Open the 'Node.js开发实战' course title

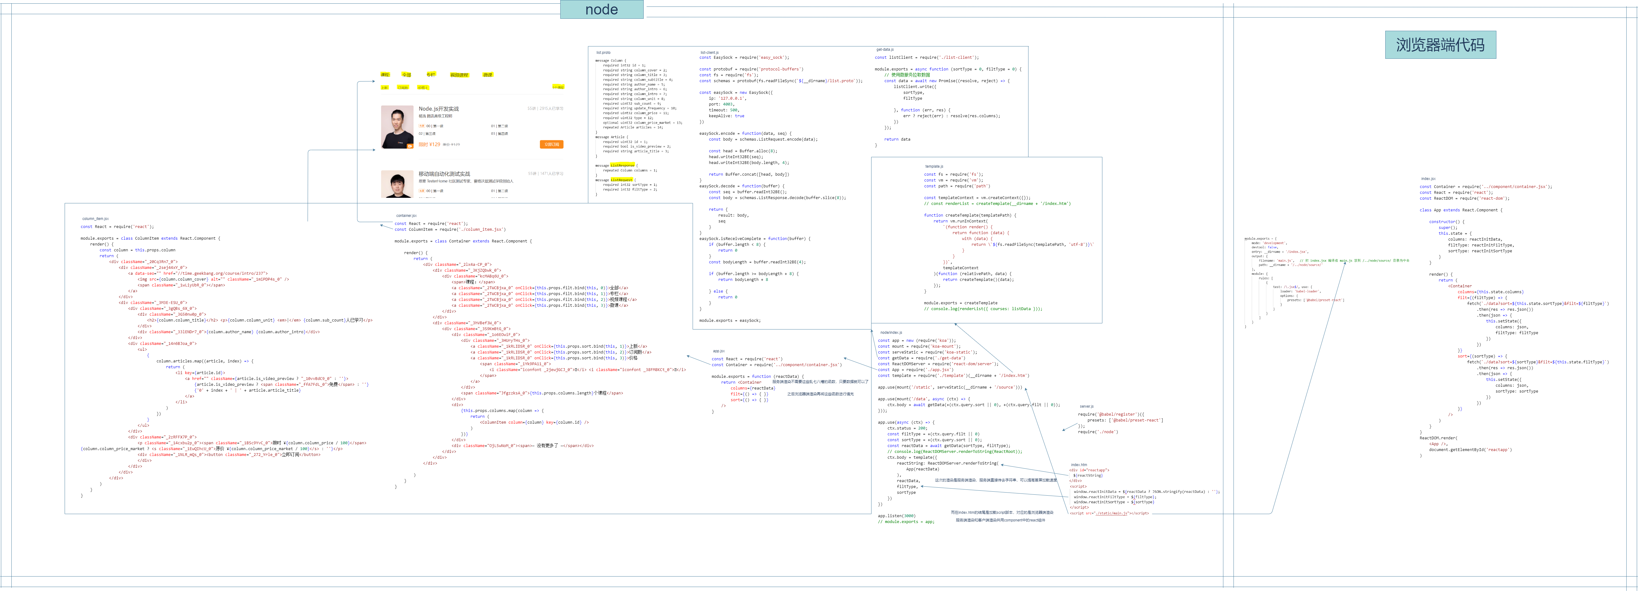click(x=439, y=109)
